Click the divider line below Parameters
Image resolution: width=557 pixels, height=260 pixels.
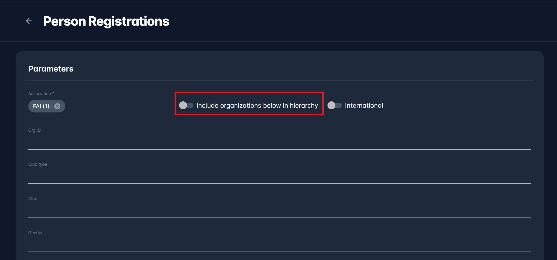(279, 80)
